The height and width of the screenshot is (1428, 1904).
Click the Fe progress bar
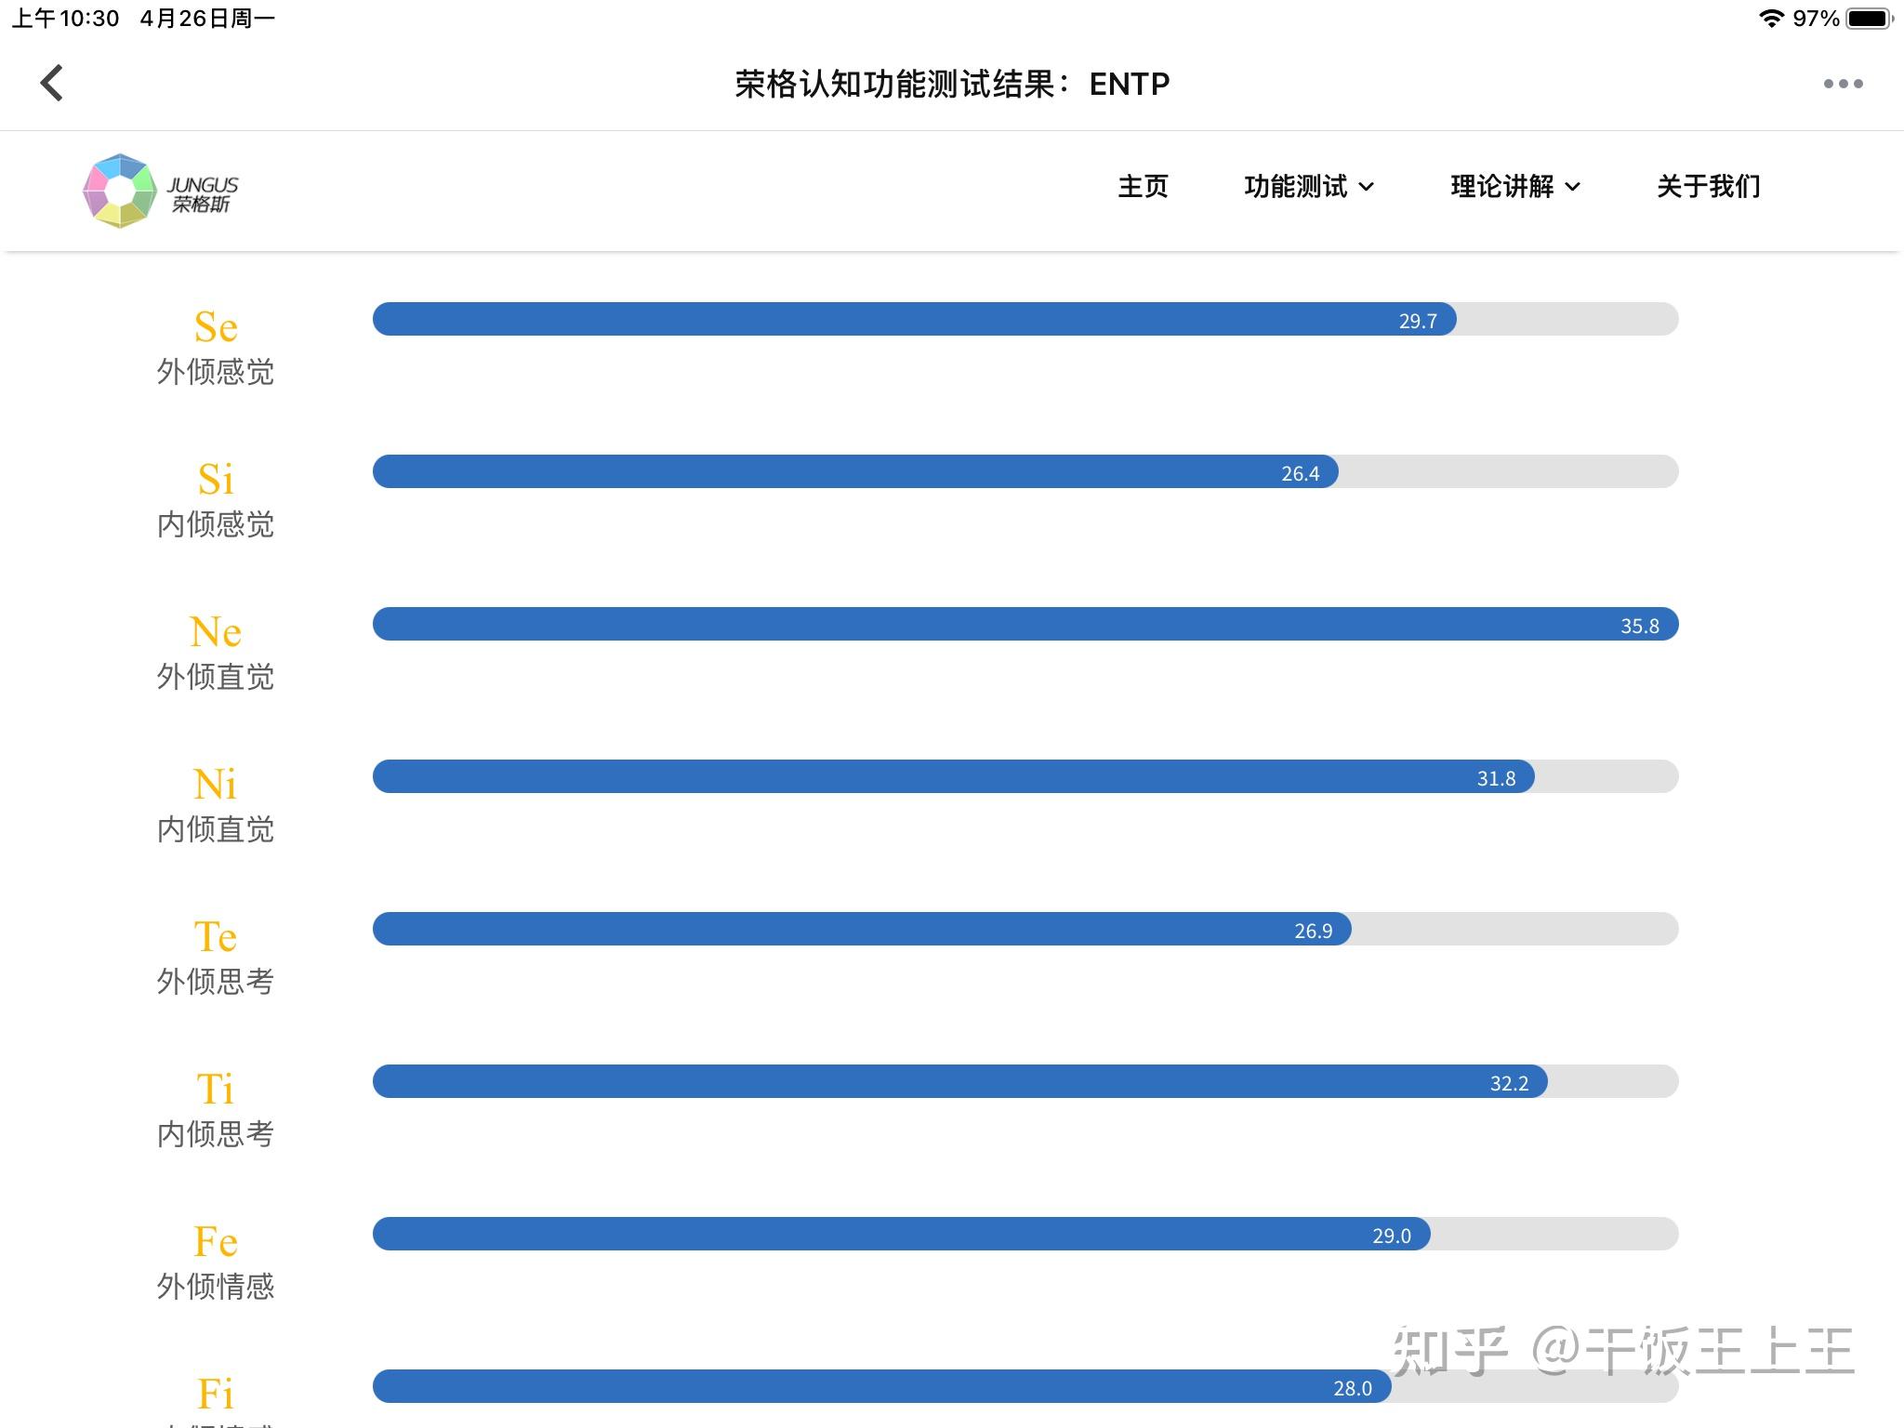point(1025,1234)
